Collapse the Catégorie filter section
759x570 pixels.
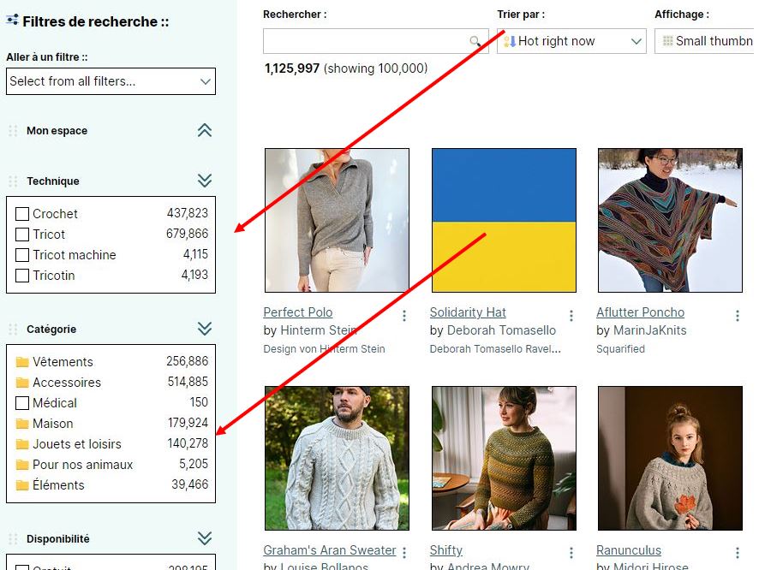(x=204, y=329)
